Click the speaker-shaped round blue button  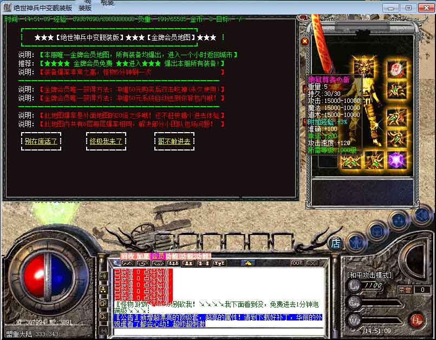click(421, 215)
